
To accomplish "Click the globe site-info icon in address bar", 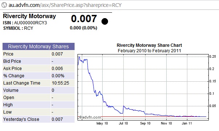I will 4,5.
